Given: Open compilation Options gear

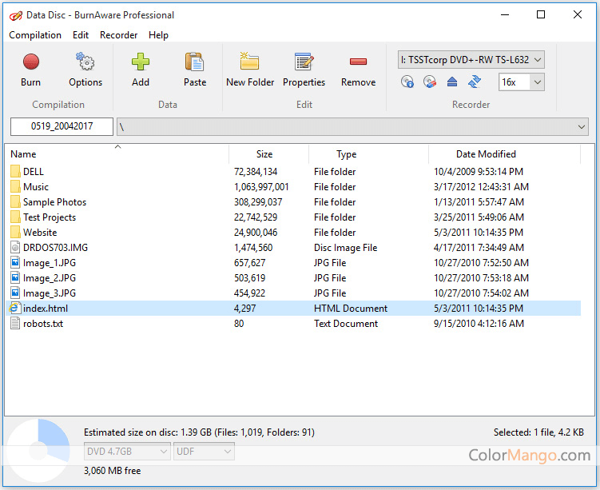Looking at the screenshot, I should point(85,70).
